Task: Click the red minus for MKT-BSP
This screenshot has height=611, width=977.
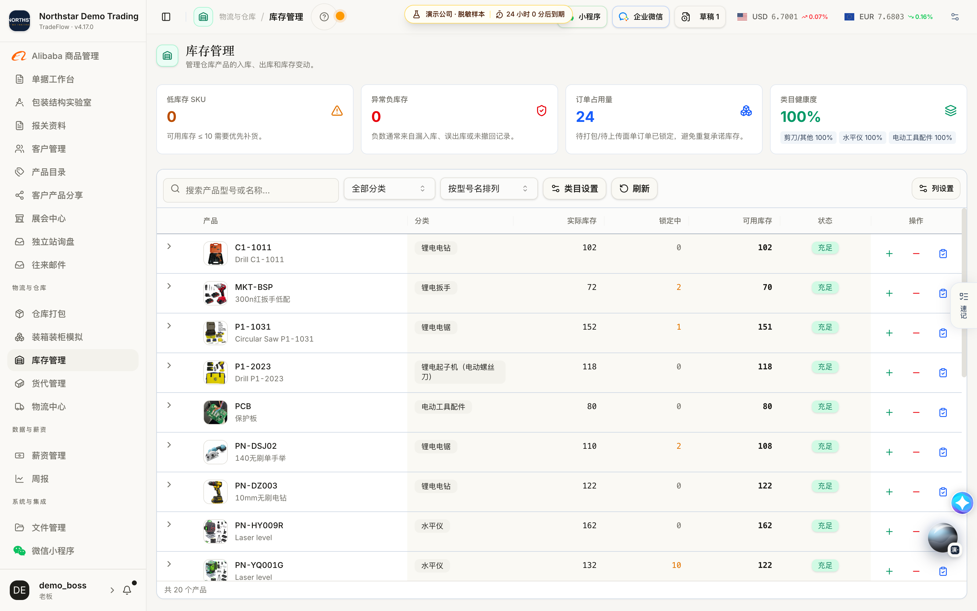Action: 916,293
